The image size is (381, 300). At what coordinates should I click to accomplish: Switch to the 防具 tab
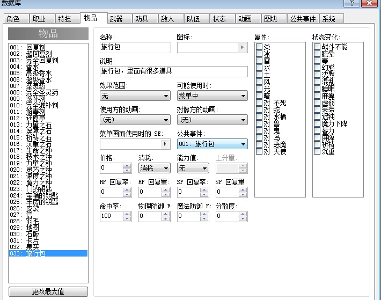145,19
